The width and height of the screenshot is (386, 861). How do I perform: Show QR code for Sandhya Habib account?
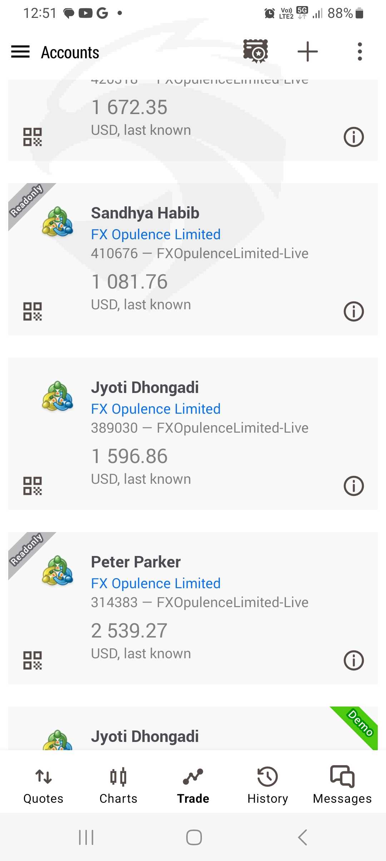[33, 311]
